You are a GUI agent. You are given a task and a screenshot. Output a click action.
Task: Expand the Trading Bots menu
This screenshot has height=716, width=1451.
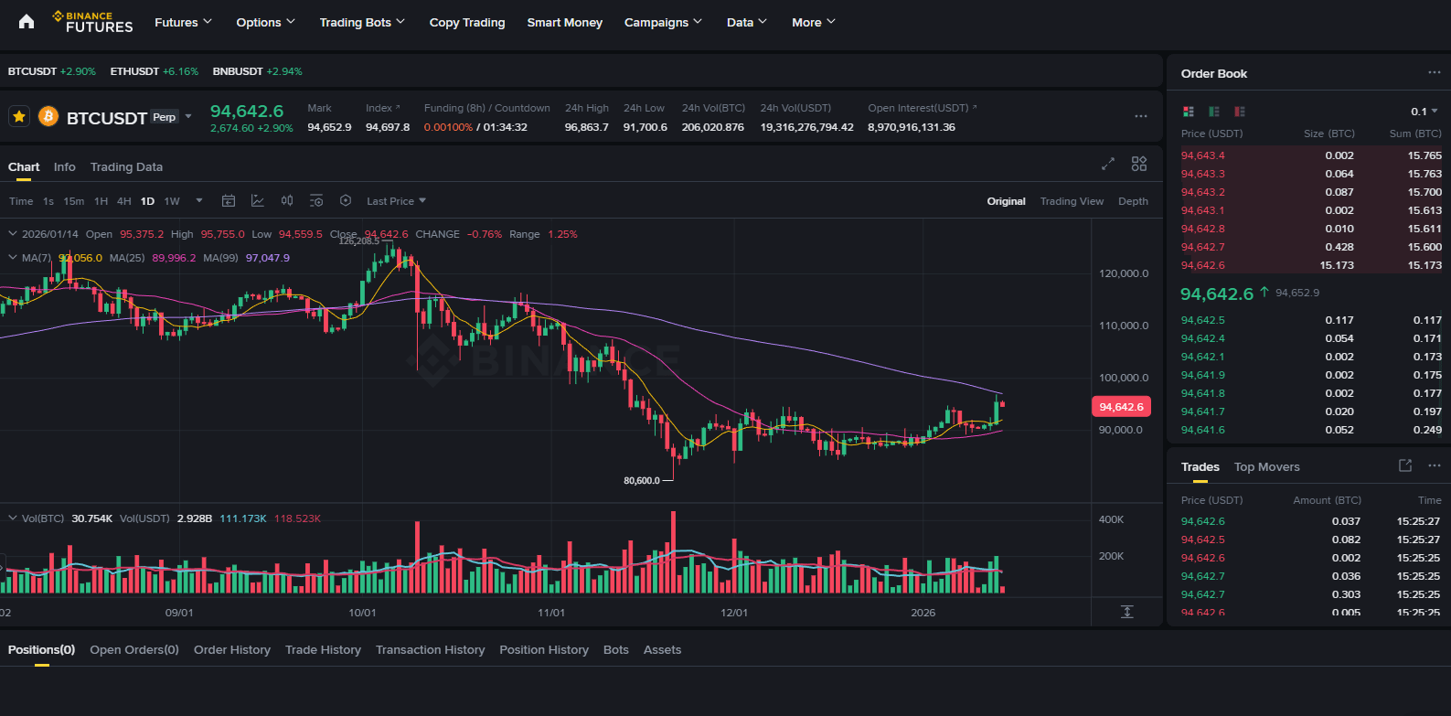point(362,22)
